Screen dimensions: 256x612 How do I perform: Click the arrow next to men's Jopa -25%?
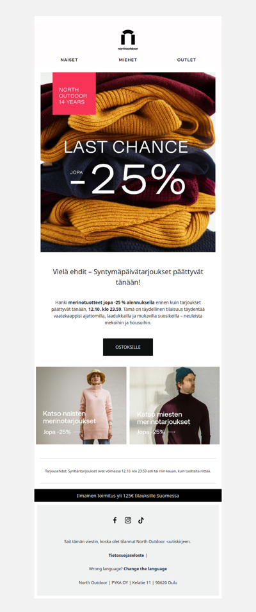(x=171, y=432)
